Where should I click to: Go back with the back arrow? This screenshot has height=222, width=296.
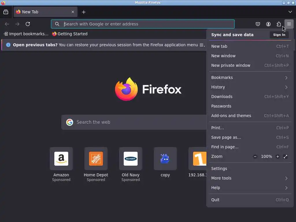[x=7, y=24]
